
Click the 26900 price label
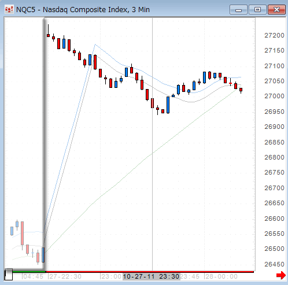[x=274, y=127]
